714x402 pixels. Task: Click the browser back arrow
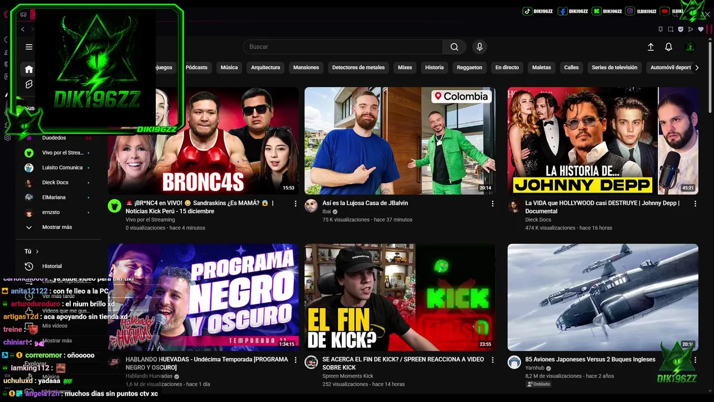[x=22, y=29]
